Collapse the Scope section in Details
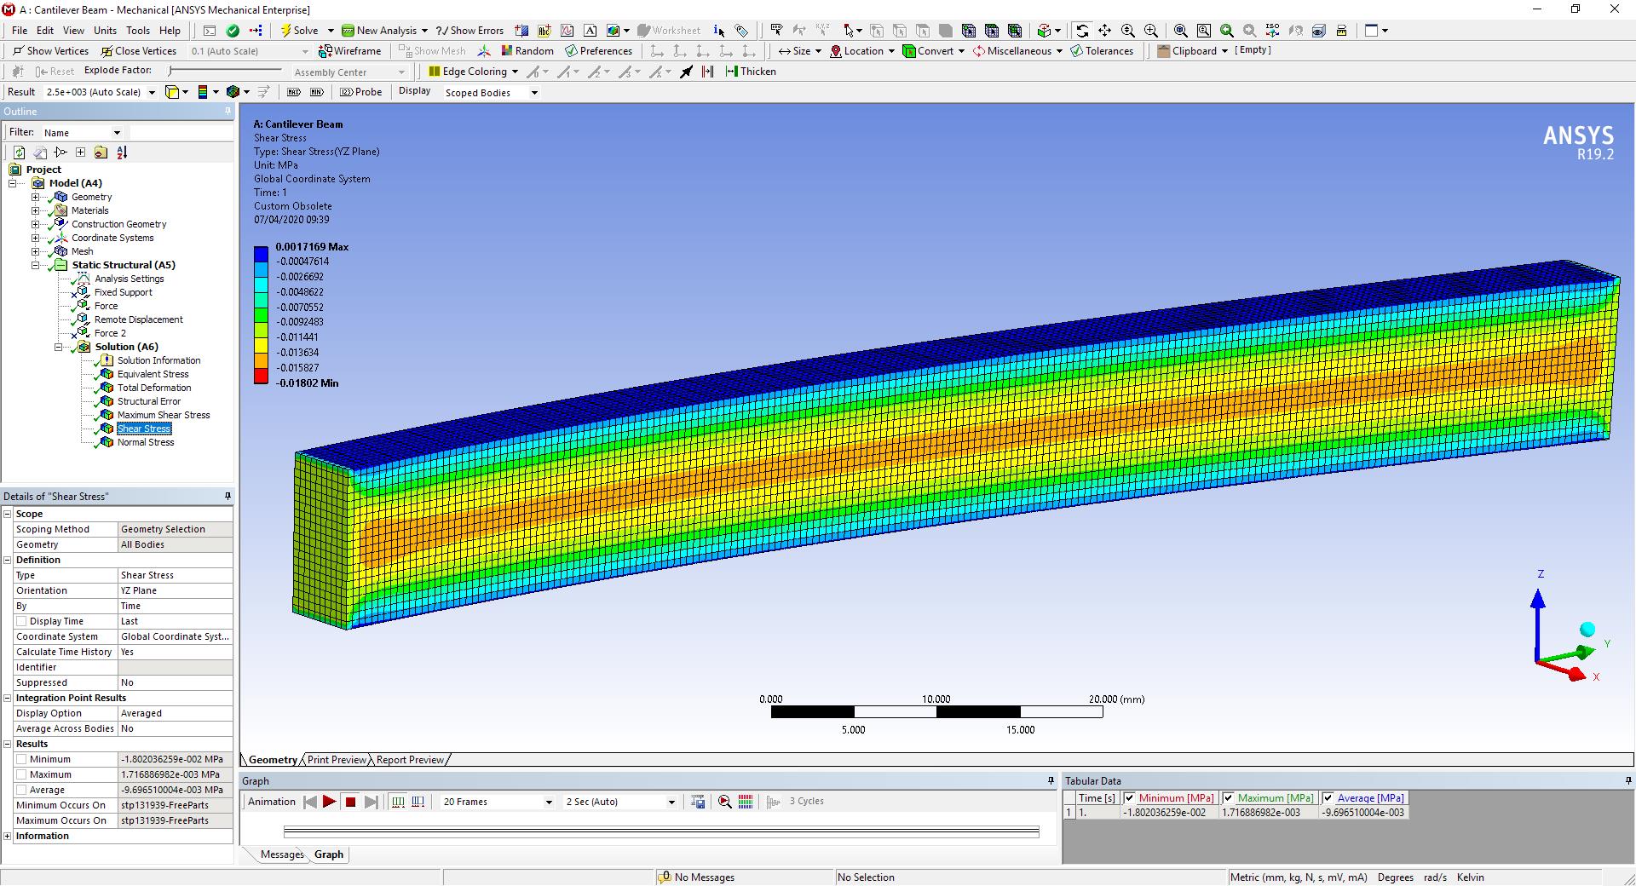Viewport: 1636px width, 886px height. (x=8, y=514)
